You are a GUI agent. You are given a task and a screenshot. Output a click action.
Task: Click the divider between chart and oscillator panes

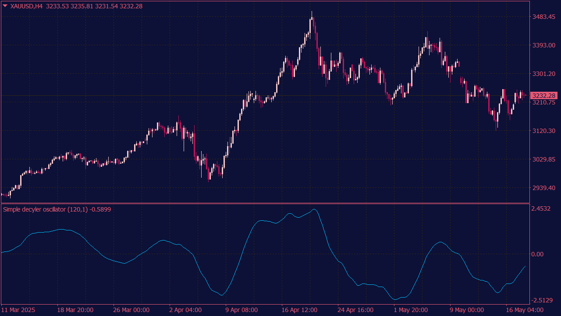pyautogui.click(x=263, y=203)
